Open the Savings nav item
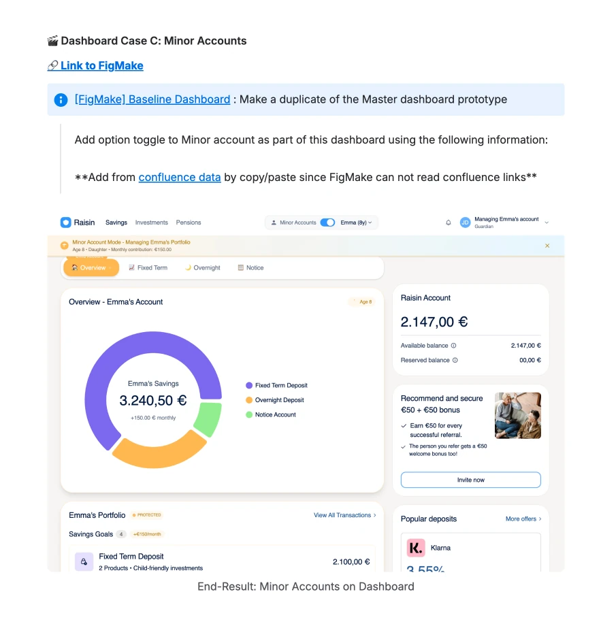 point(116,223)
